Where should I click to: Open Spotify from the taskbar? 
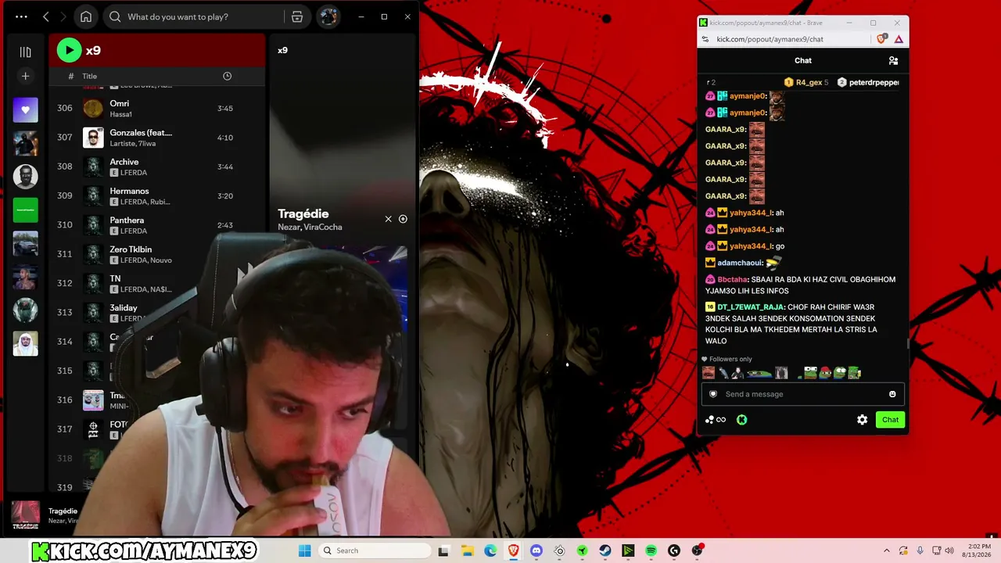651,550
